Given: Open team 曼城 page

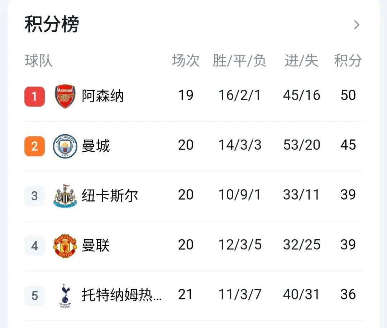Looking at the screenshot, I should tap(96, 146).
